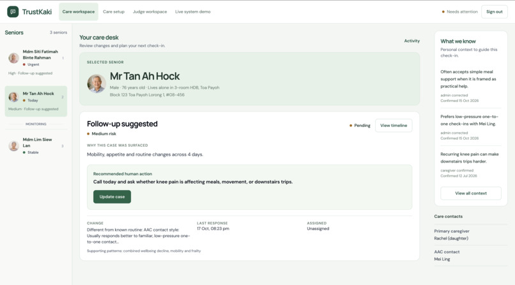Click 'Call today and ask whether knee pain' recommendation
This screenshot has width=515, height=285.
pos(193,182)
